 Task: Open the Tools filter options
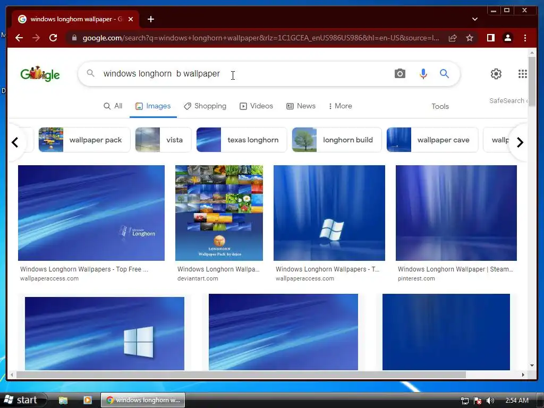coord(440,106)
